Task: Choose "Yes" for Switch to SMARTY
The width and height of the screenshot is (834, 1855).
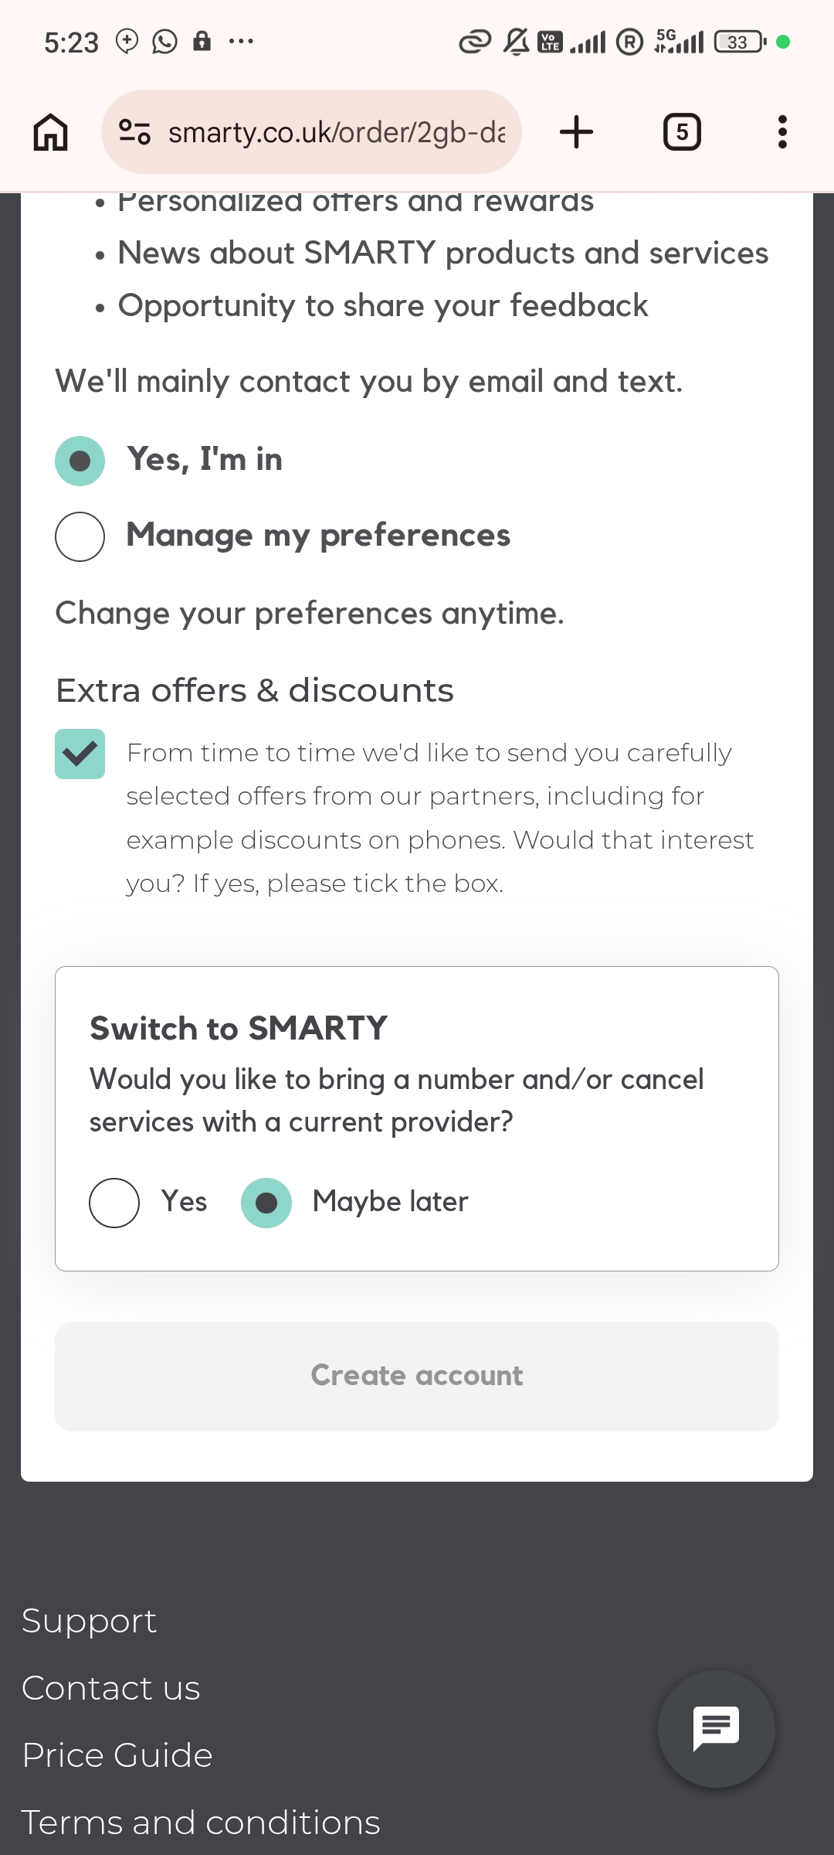Action: point(114,1203)
